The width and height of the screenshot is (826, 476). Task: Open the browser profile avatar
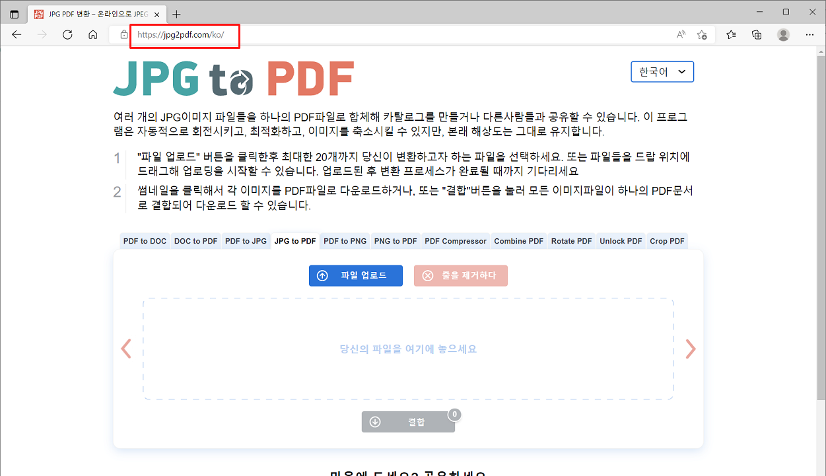[783, 35]
